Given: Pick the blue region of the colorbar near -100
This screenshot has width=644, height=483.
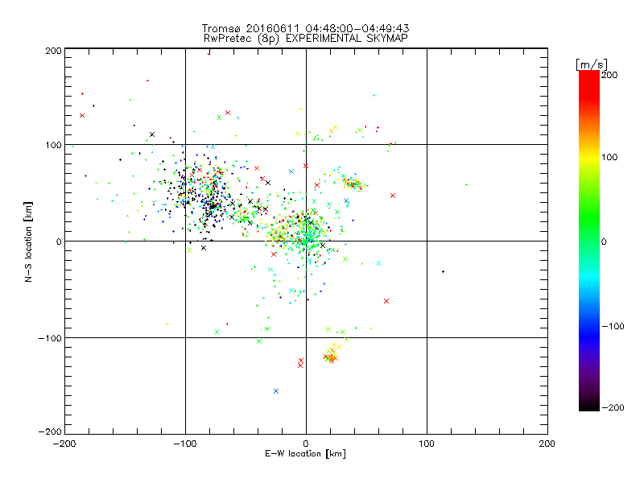Looking at the screenshot, I should [x=589, y=327].
